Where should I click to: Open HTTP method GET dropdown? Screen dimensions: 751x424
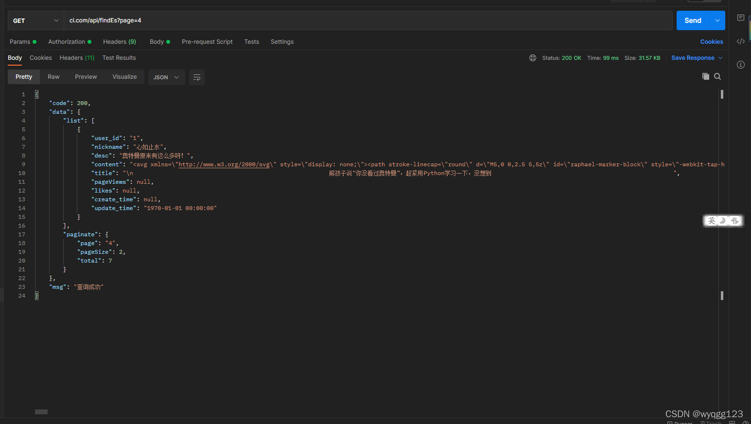point(36,20)
